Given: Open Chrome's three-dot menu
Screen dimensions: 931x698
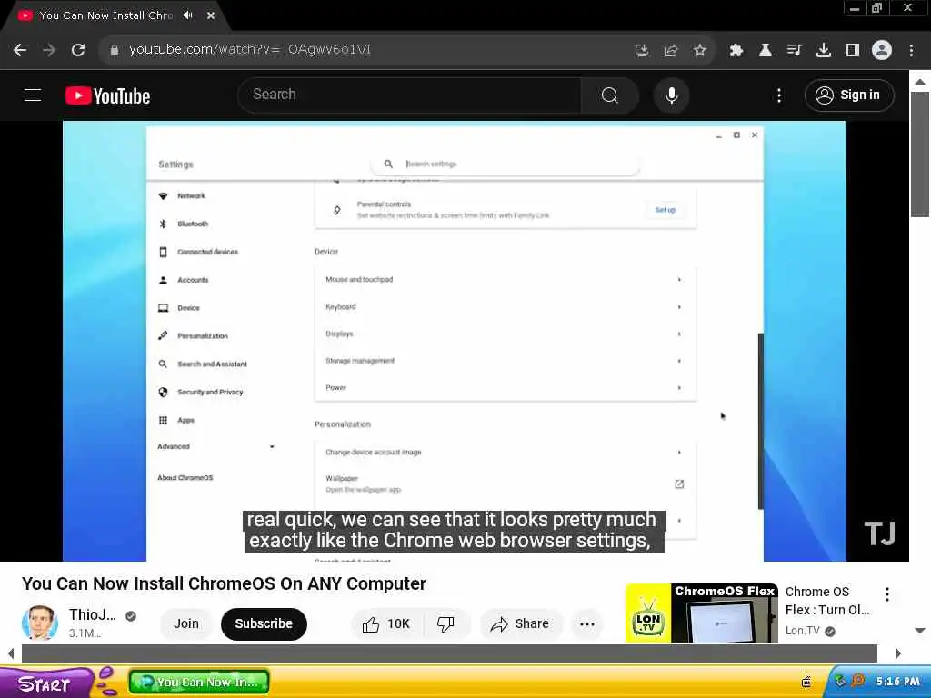Looking at the screenshot, I should 911,51.
